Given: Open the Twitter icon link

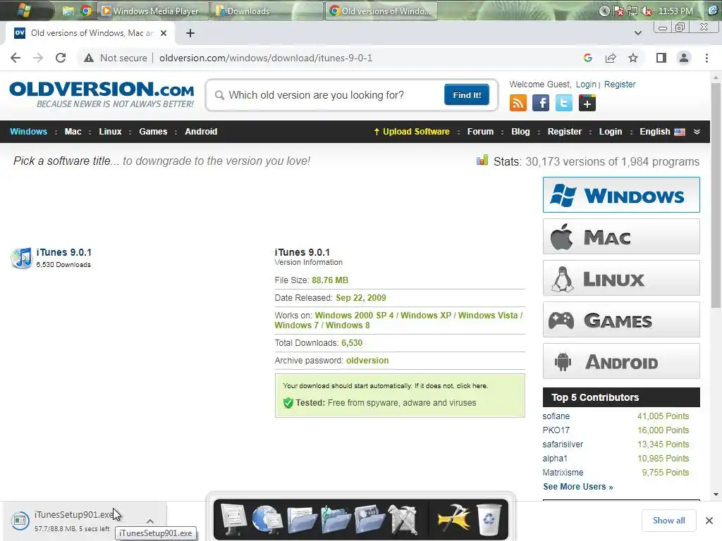Looking at the screenshot, I should pos(563,103).
